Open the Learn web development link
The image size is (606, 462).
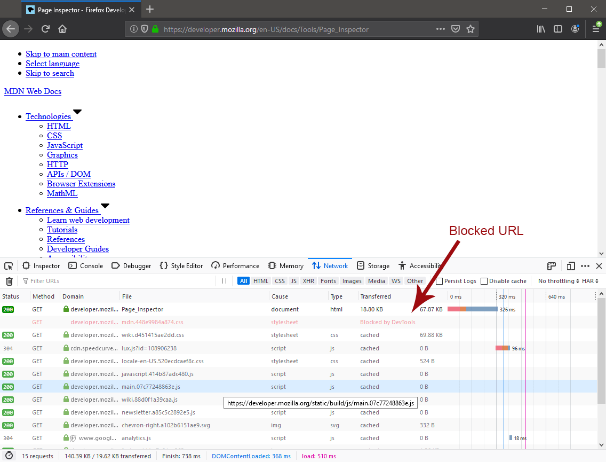88,220
